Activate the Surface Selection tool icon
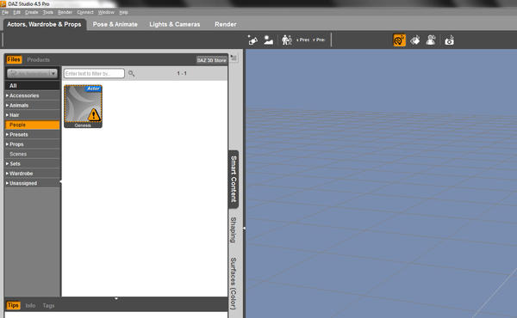The width and height of the screenshot is (517, 318). 415,40
